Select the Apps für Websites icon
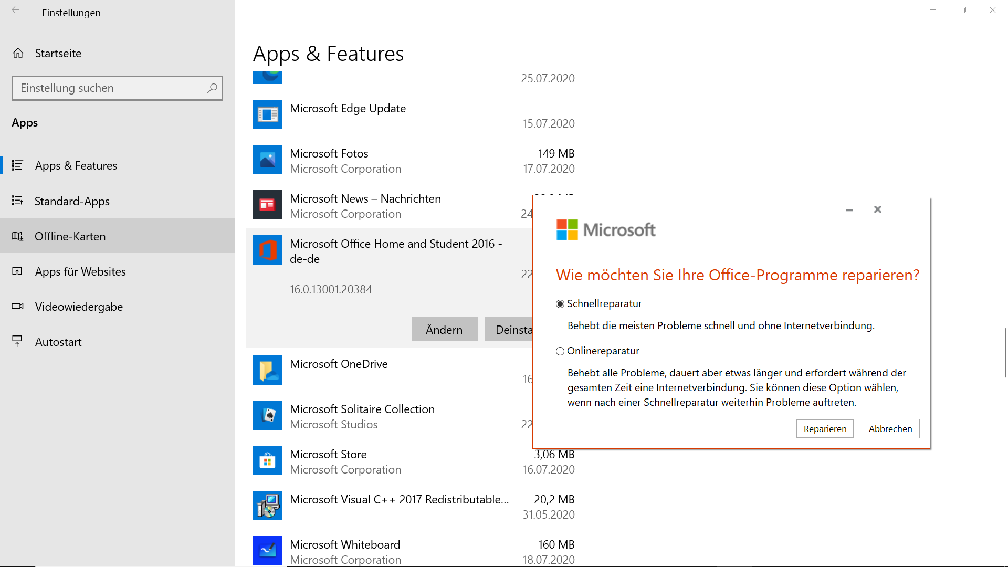This screenshot has width=1008, height=567. [17, 271]
